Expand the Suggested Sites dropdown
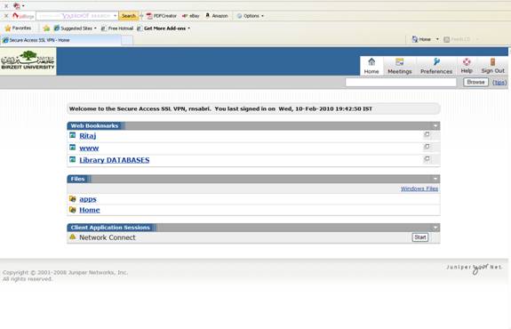This screenshot has height=329, width=511. pos(95,28)
